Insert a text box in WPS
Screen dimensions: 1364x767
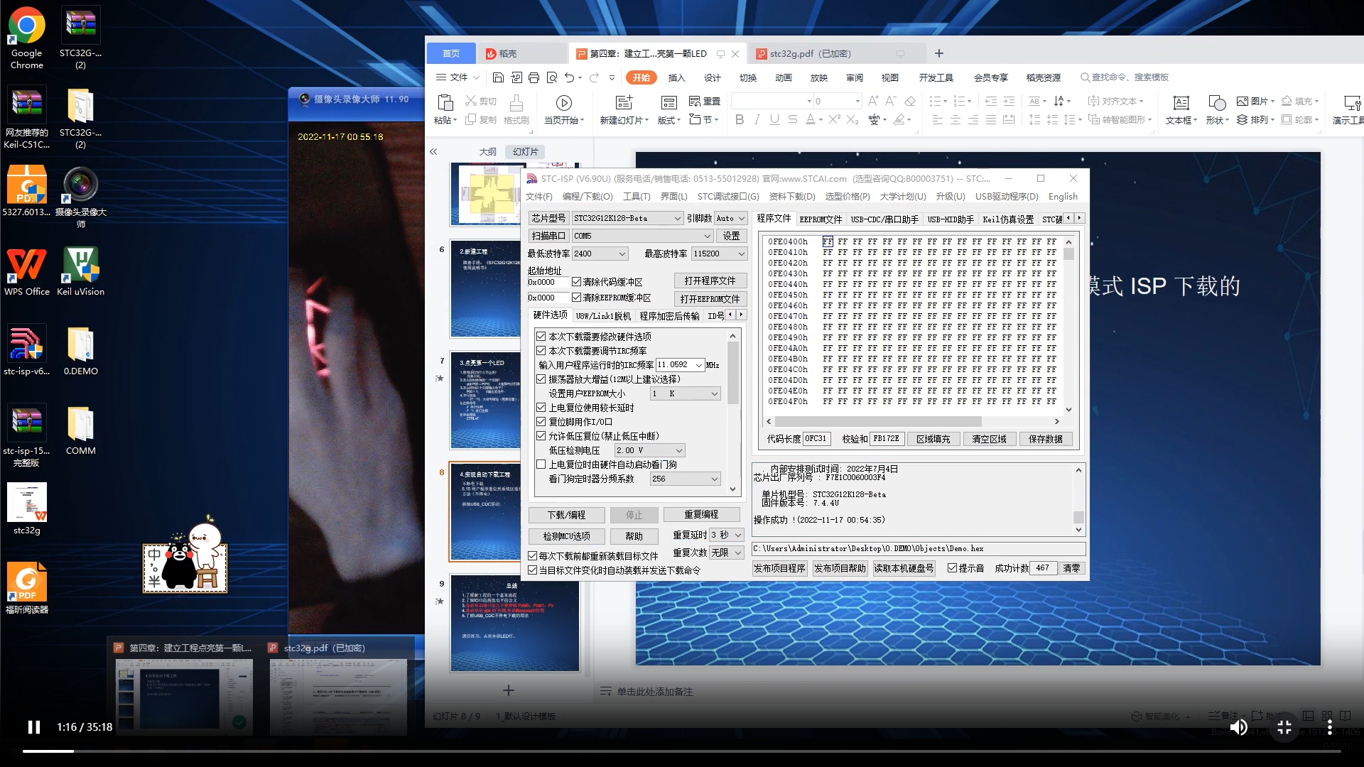1181,109
